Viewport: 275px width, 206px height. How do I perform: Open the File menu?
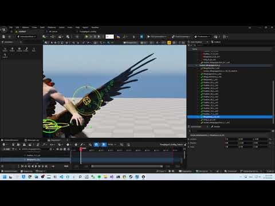pyautogui.click(x=11, y=27)
